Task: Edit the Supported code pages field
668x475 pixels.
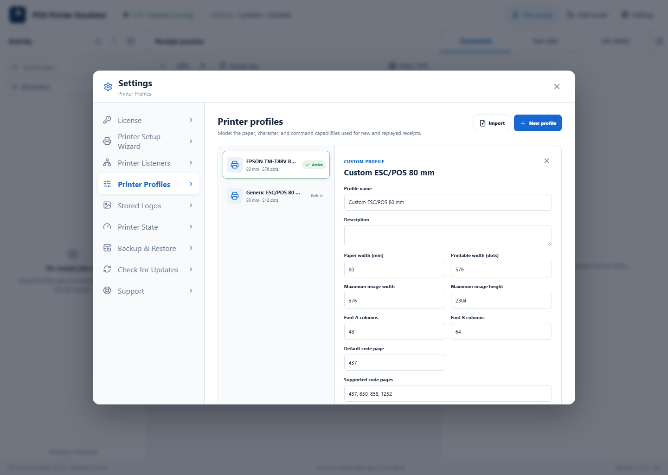Action: 448,393
